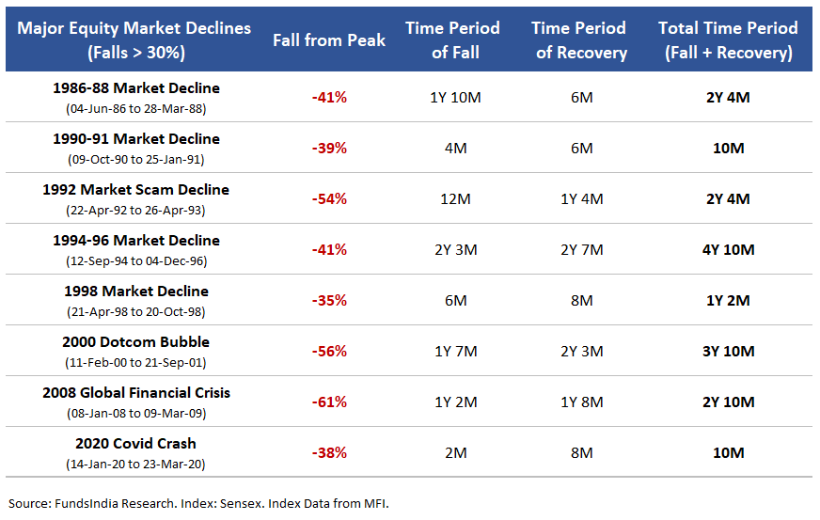Image resolution: width=820 pixels, height=520 pixels.
Task: Click the FundsIndia Research source note
Action: pos(198,502)
